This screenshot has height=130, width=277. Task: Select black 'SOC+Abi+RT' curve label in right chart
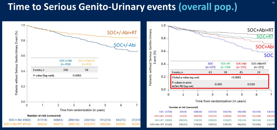tap(261, 30)
